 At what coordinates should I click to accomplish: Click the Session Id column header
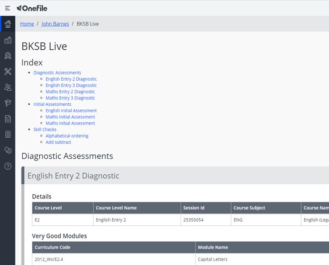click(206, 208)
